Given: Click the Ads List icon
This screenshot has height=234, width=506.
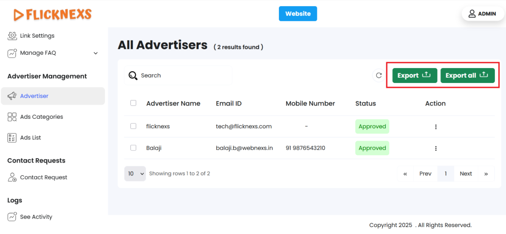Looking at the screenshot, I should coord(12,138).
